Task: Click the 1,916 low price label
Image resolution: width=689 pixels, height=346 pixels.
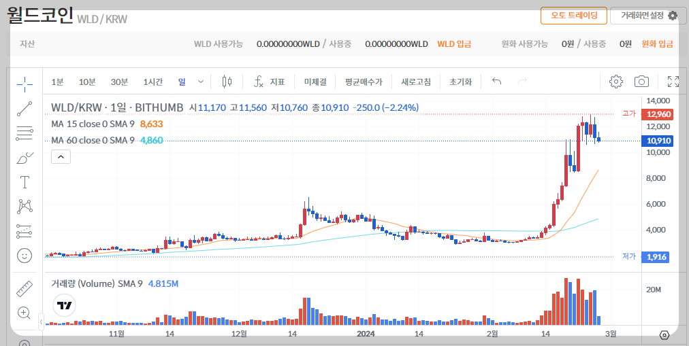Action: [x=655, y=257]
